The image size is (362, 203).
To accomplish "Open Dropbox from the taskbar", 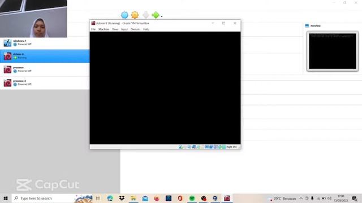I will pos(122,198).
